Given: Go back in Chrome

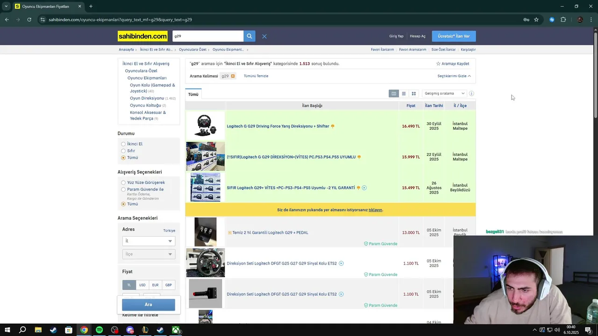Looking at the screenshot, I should [7, 20].
